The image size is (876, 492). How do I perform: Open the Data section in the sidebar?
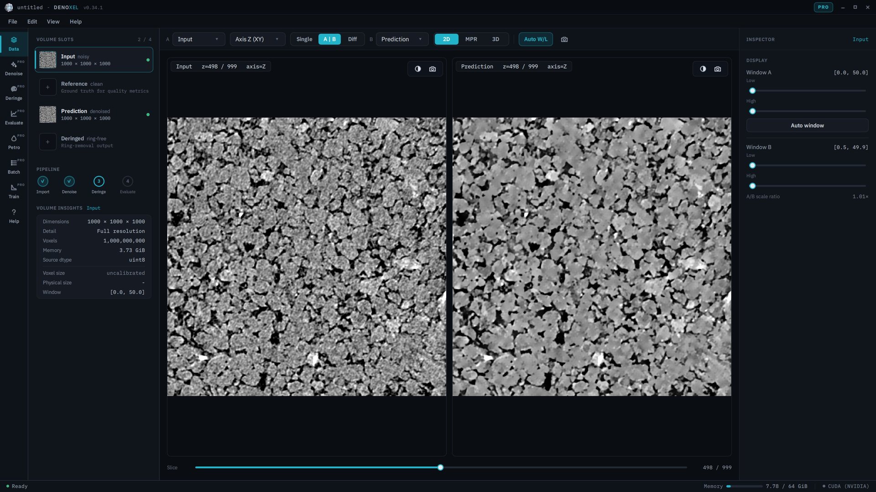click(14, 44)
